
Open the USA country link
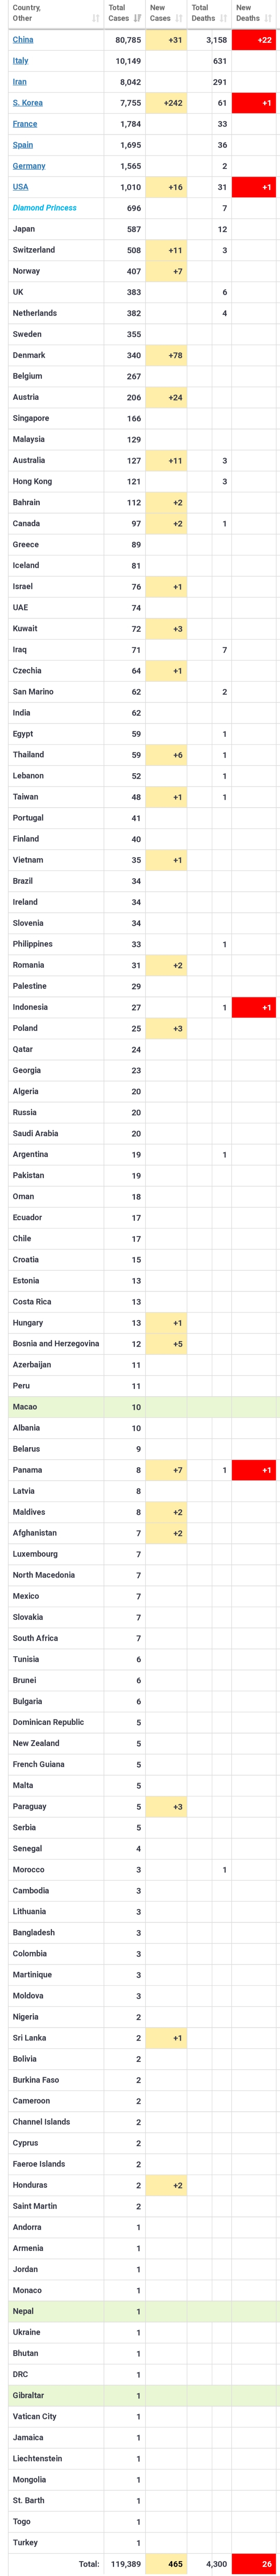20,187
